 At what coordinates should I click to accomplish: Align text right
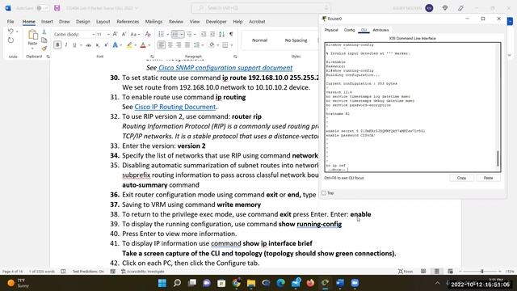pyautogui.click(x=179, y=45)
